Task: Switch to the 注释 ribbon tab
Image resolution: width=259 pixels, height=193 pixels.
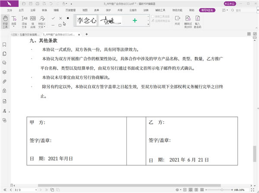Action: point(33,10)
